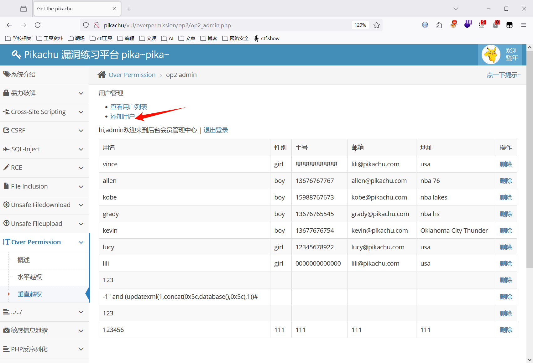
Task: Collapse the Over Permission section
Action: (x=44, y=242)
